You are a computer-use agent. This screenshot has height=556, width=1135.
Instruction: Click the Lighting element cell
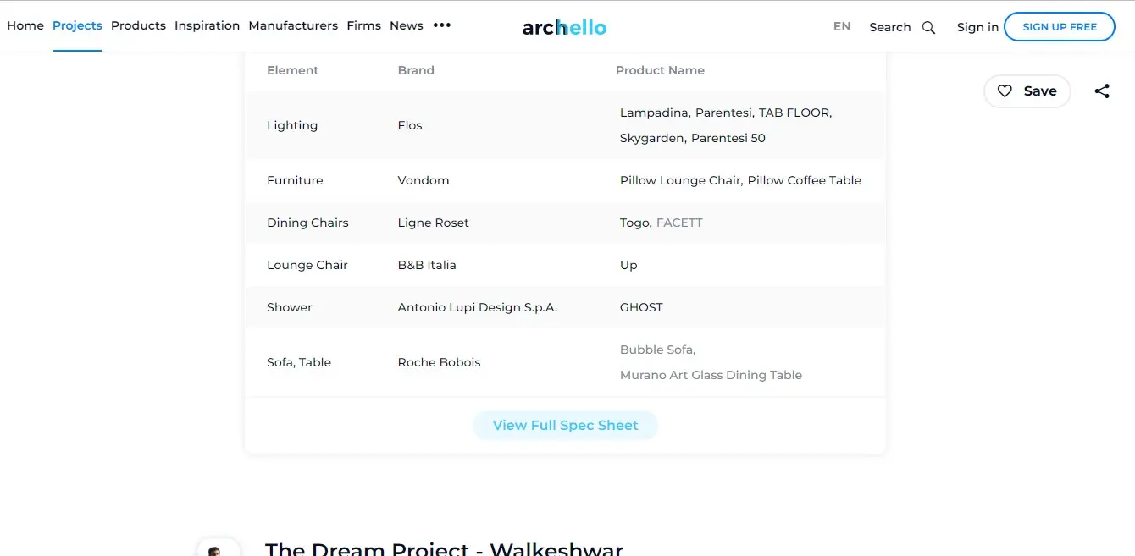pyautogui.click(x=292, y=125)
